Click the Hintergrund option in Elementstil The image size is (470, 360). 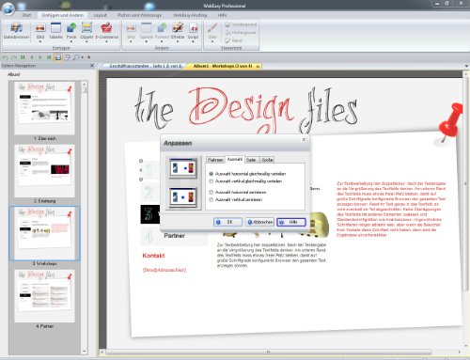[x=241, y=33]
